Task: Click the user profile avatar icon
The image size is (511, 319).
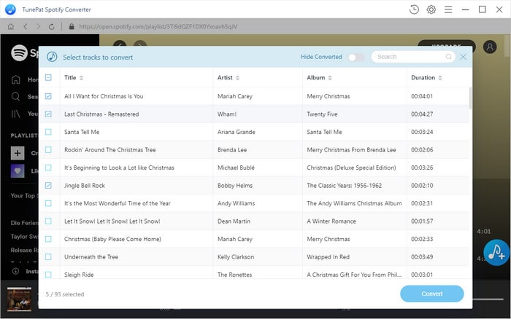Action: pyautogui.click(x=490, y=47)
